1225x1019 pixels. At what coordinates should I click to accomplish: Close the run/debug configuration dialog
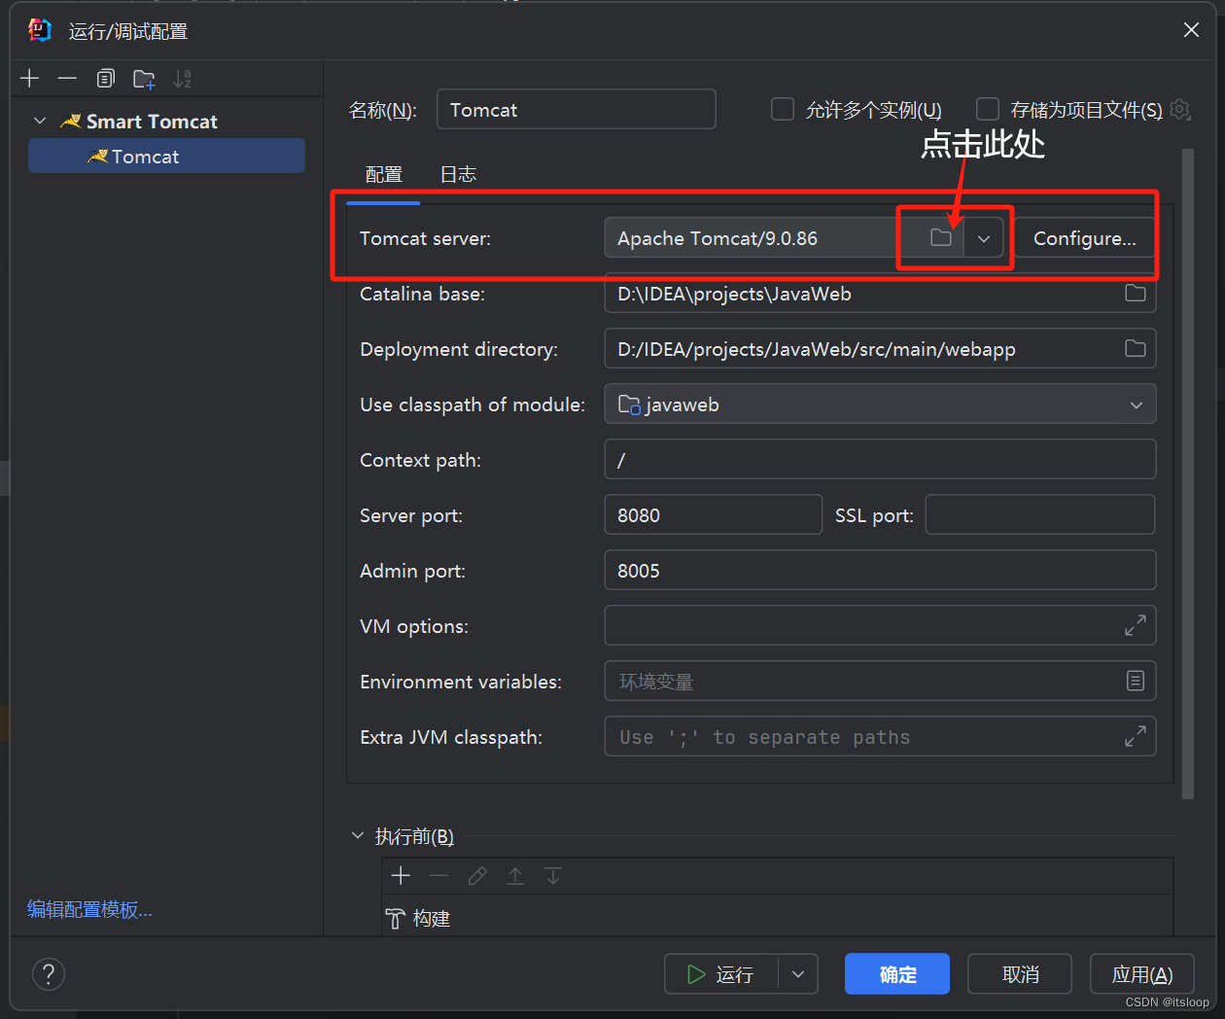click(1191, 30)
